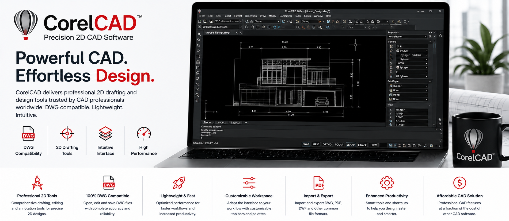
Task: Click the quick select icon beside No Selection
Action: (430, 37)
